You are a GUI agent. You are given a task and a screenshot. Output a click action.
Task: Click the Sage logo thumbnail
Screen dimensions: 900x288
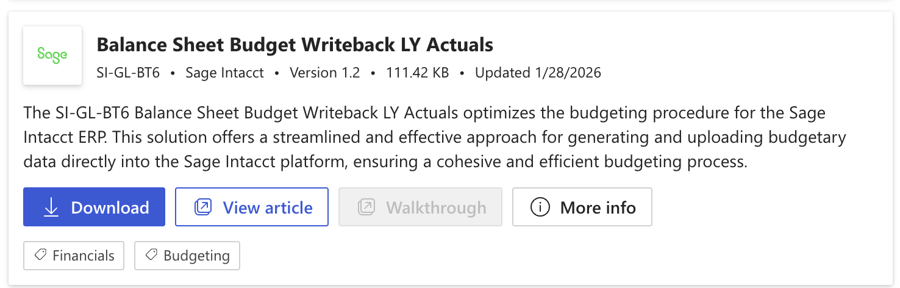coord(52,56)
